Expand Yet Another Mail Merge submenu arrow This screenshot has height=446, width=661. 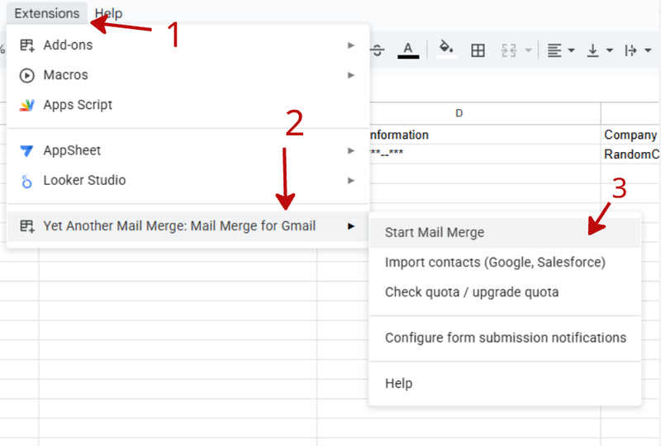tap(350, 226)
